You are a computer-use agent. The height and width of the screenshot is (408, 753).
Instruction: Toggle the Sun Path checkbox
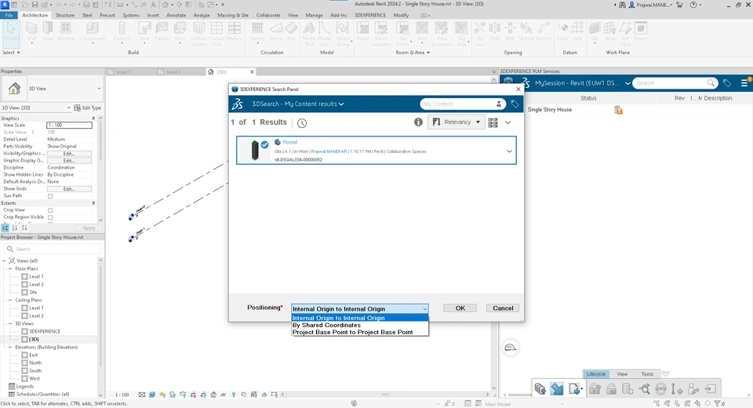pyautogui.click(x=50, y=196)
